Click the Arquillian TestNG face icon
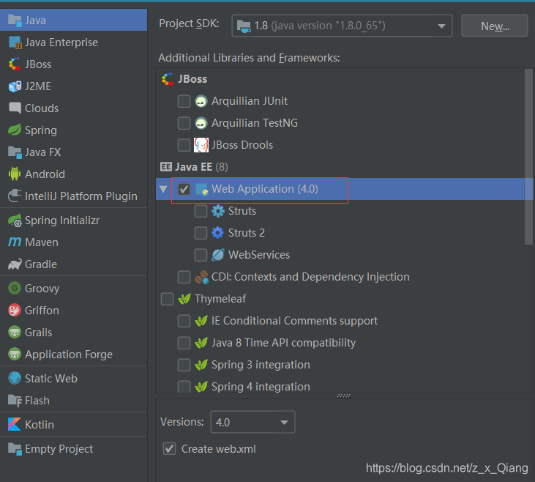This screenshot has width=535, height=482. point(201,123)
